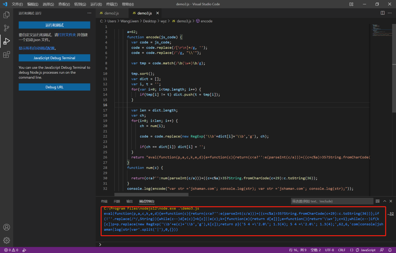Open the Extensions view
396x253 pixels.
point(6,54)
